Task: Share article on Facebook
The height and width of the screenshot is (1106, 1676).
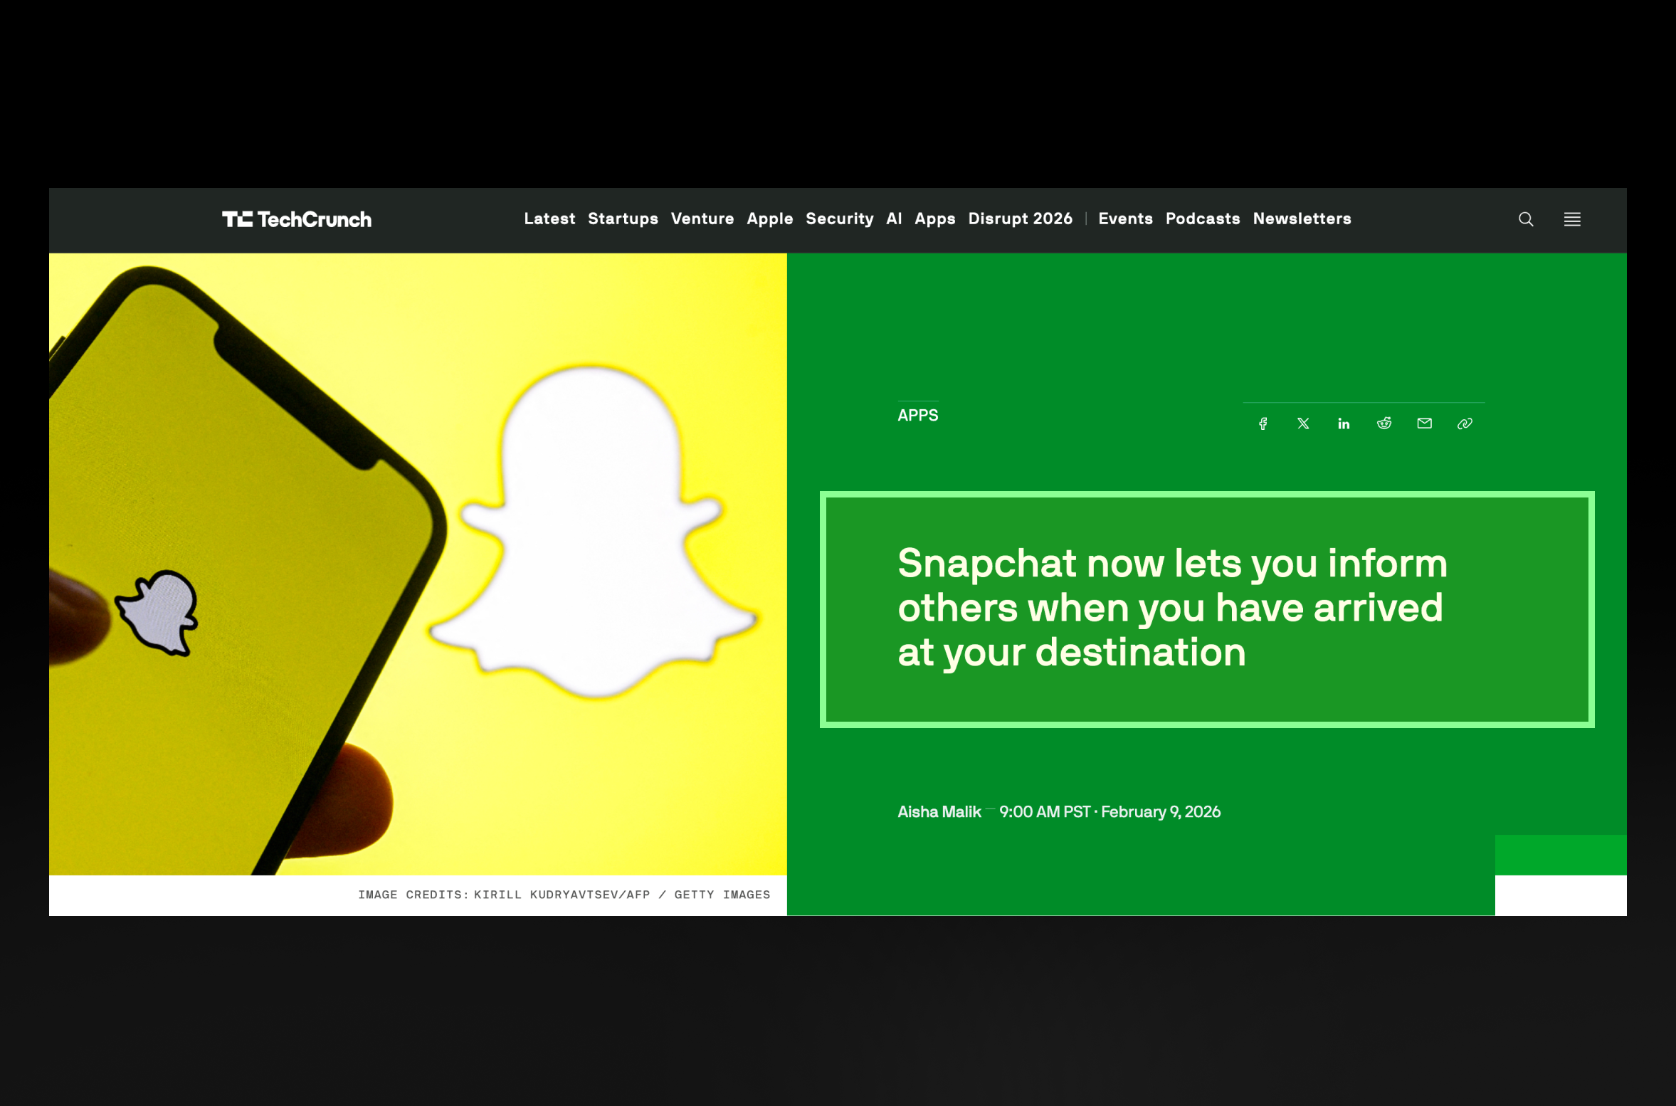Action: click(1263, 423)
